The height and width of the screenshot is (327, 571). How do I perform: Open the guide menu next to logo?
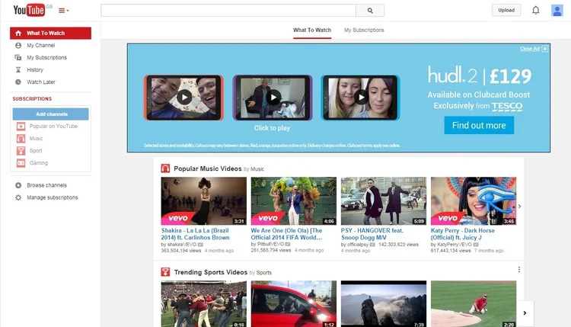[64, 11]
